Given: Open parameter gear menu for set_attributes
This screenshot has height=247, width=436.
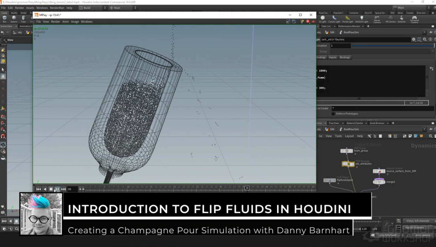Looking at the screenshot, I should pyautogui.click(x=414, y=39).
